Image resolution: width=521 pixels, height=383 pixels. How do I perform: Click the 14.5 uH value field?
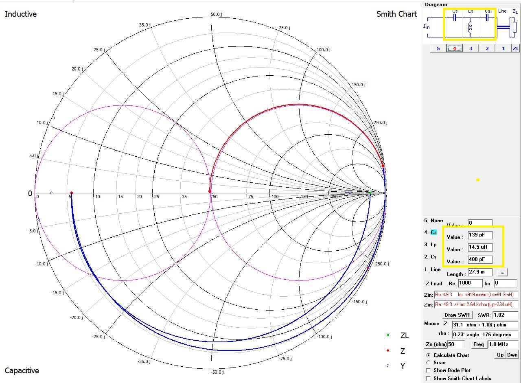click(480, 247)
